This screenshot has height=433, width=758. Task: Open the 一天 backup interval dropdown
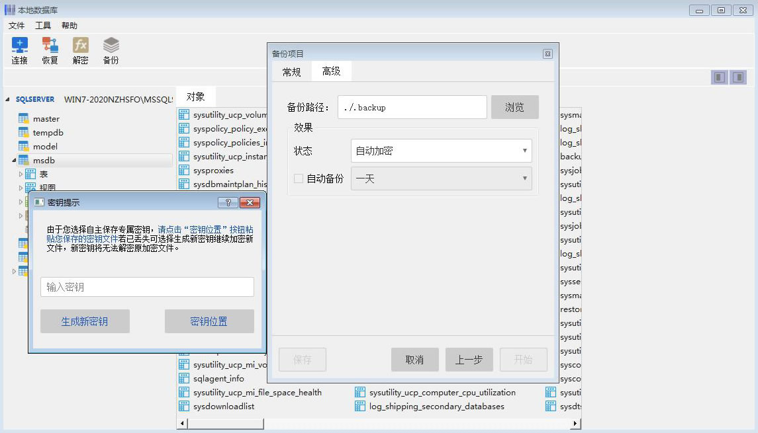tap(441, 178)
